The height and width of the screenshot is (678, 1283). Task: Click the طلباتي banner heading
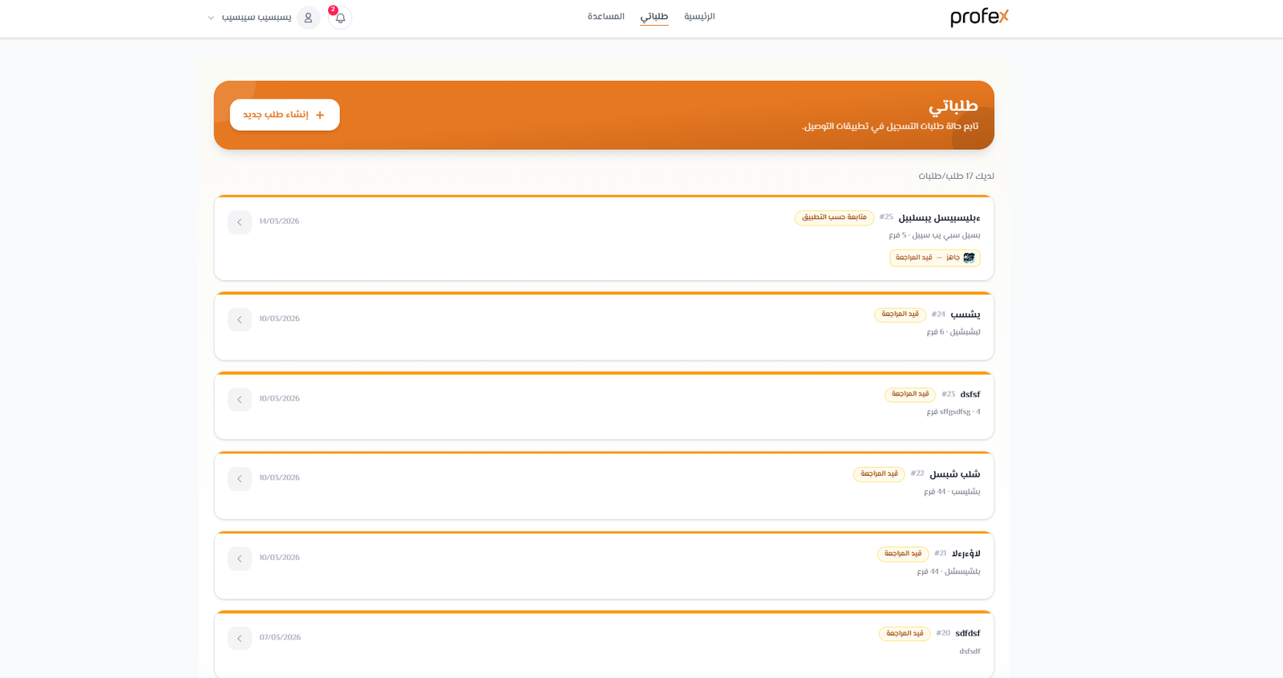coord(953,106)
